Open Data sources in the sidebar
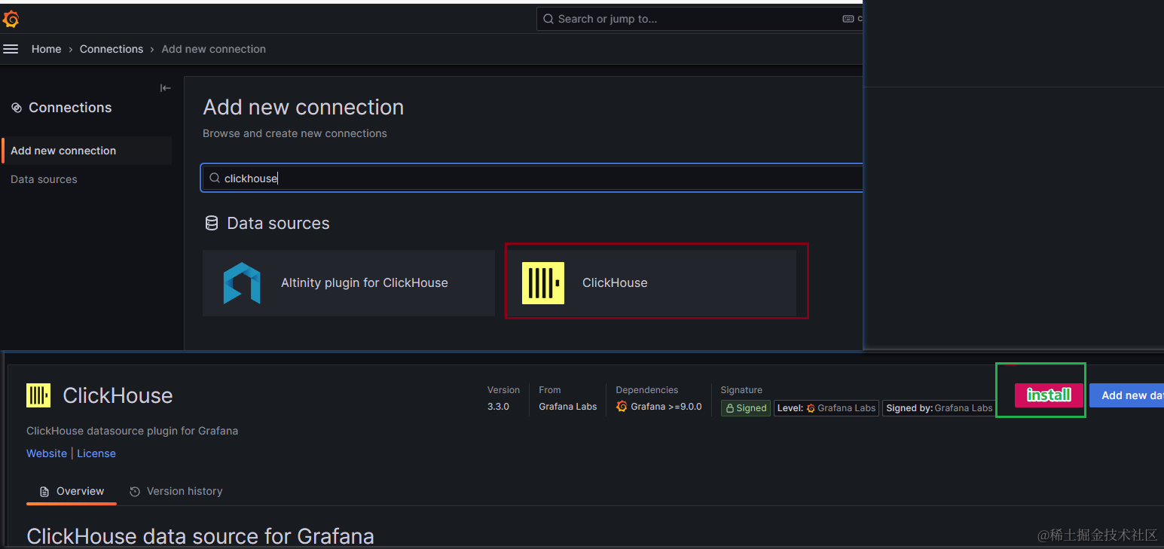This screenshot has height=549, width=1164. pos(44,179)
